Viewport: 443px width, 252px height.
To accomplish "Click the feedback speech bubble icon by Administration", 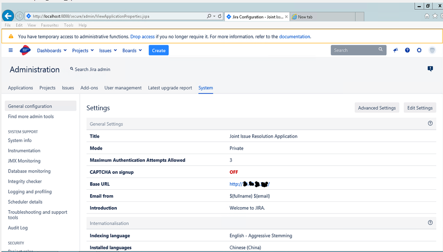I will click(x=430, y=69).
